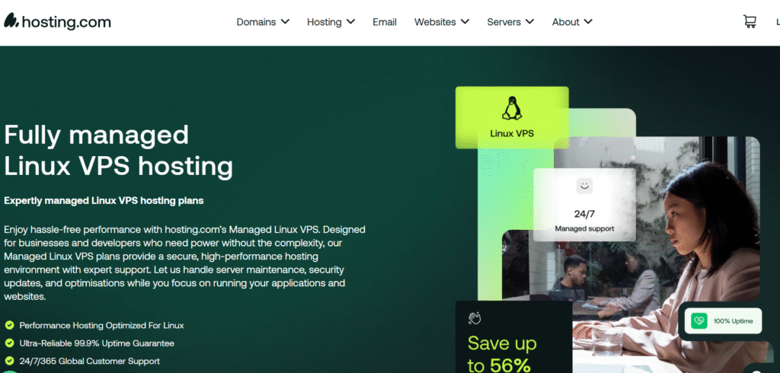
Task: Expand the About dropdown menu
Action: (572, 22)
